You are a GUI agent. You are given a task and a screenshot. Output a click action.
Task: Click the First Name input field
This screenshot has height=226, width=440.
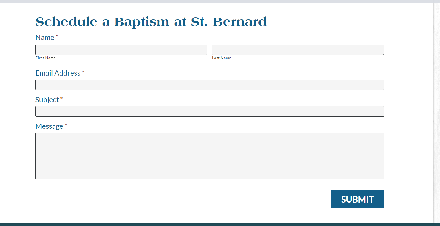click(121, 50)
